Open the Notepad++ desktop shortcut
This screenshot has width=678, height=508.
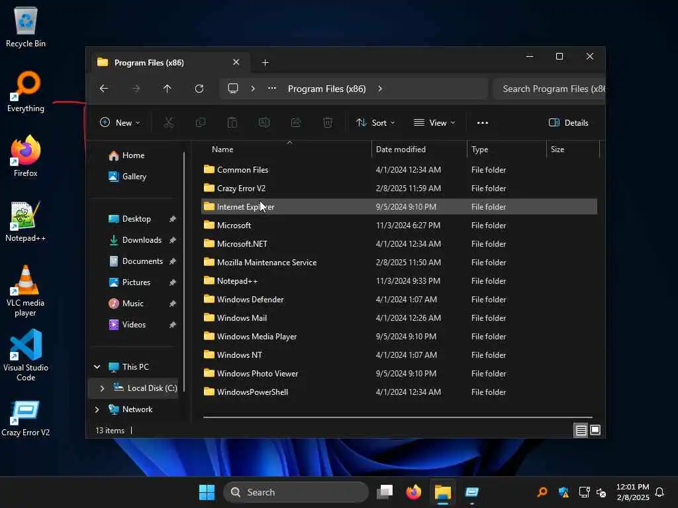click(x=26, y=221)
